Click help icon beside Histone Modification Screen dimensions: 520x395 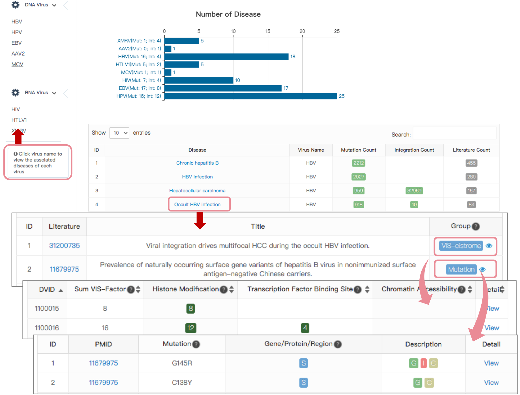coord(224,290)
